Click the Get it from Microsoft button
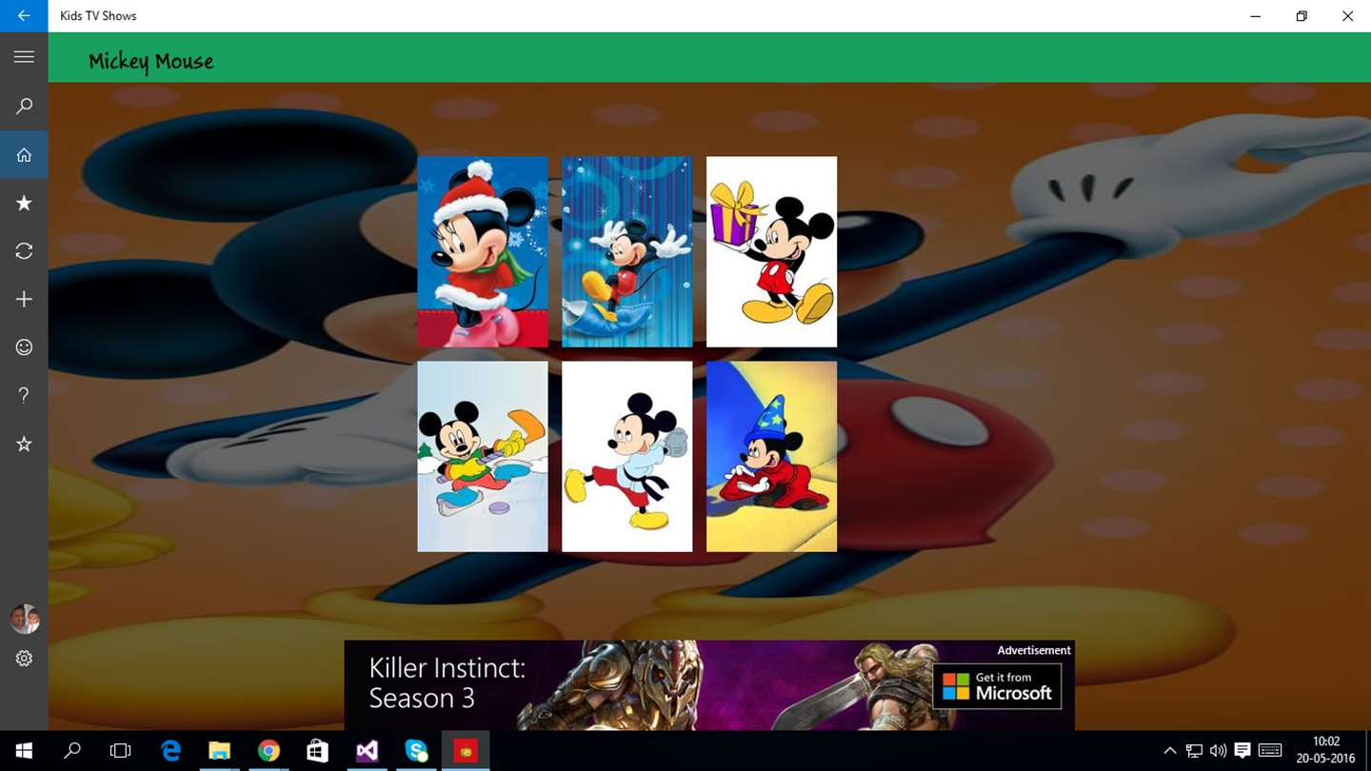 click(997, 687)
